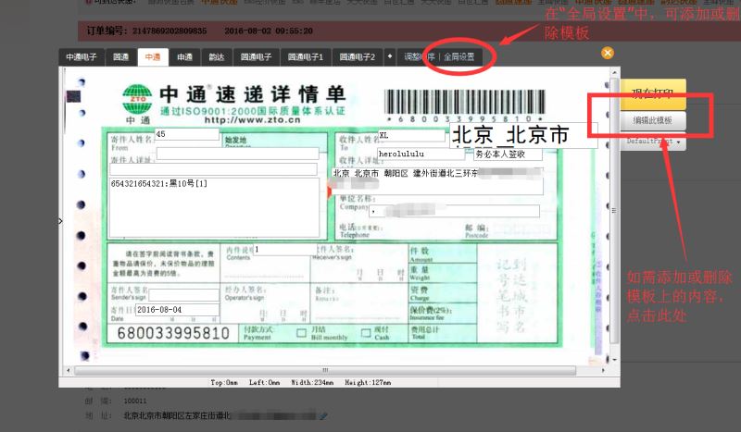Close the print template dialog with orange X
This screenshot has height=432, width=741.
608,53
